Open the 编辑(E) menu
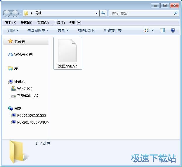The image size is (182, 167). (x=27, y=23)
